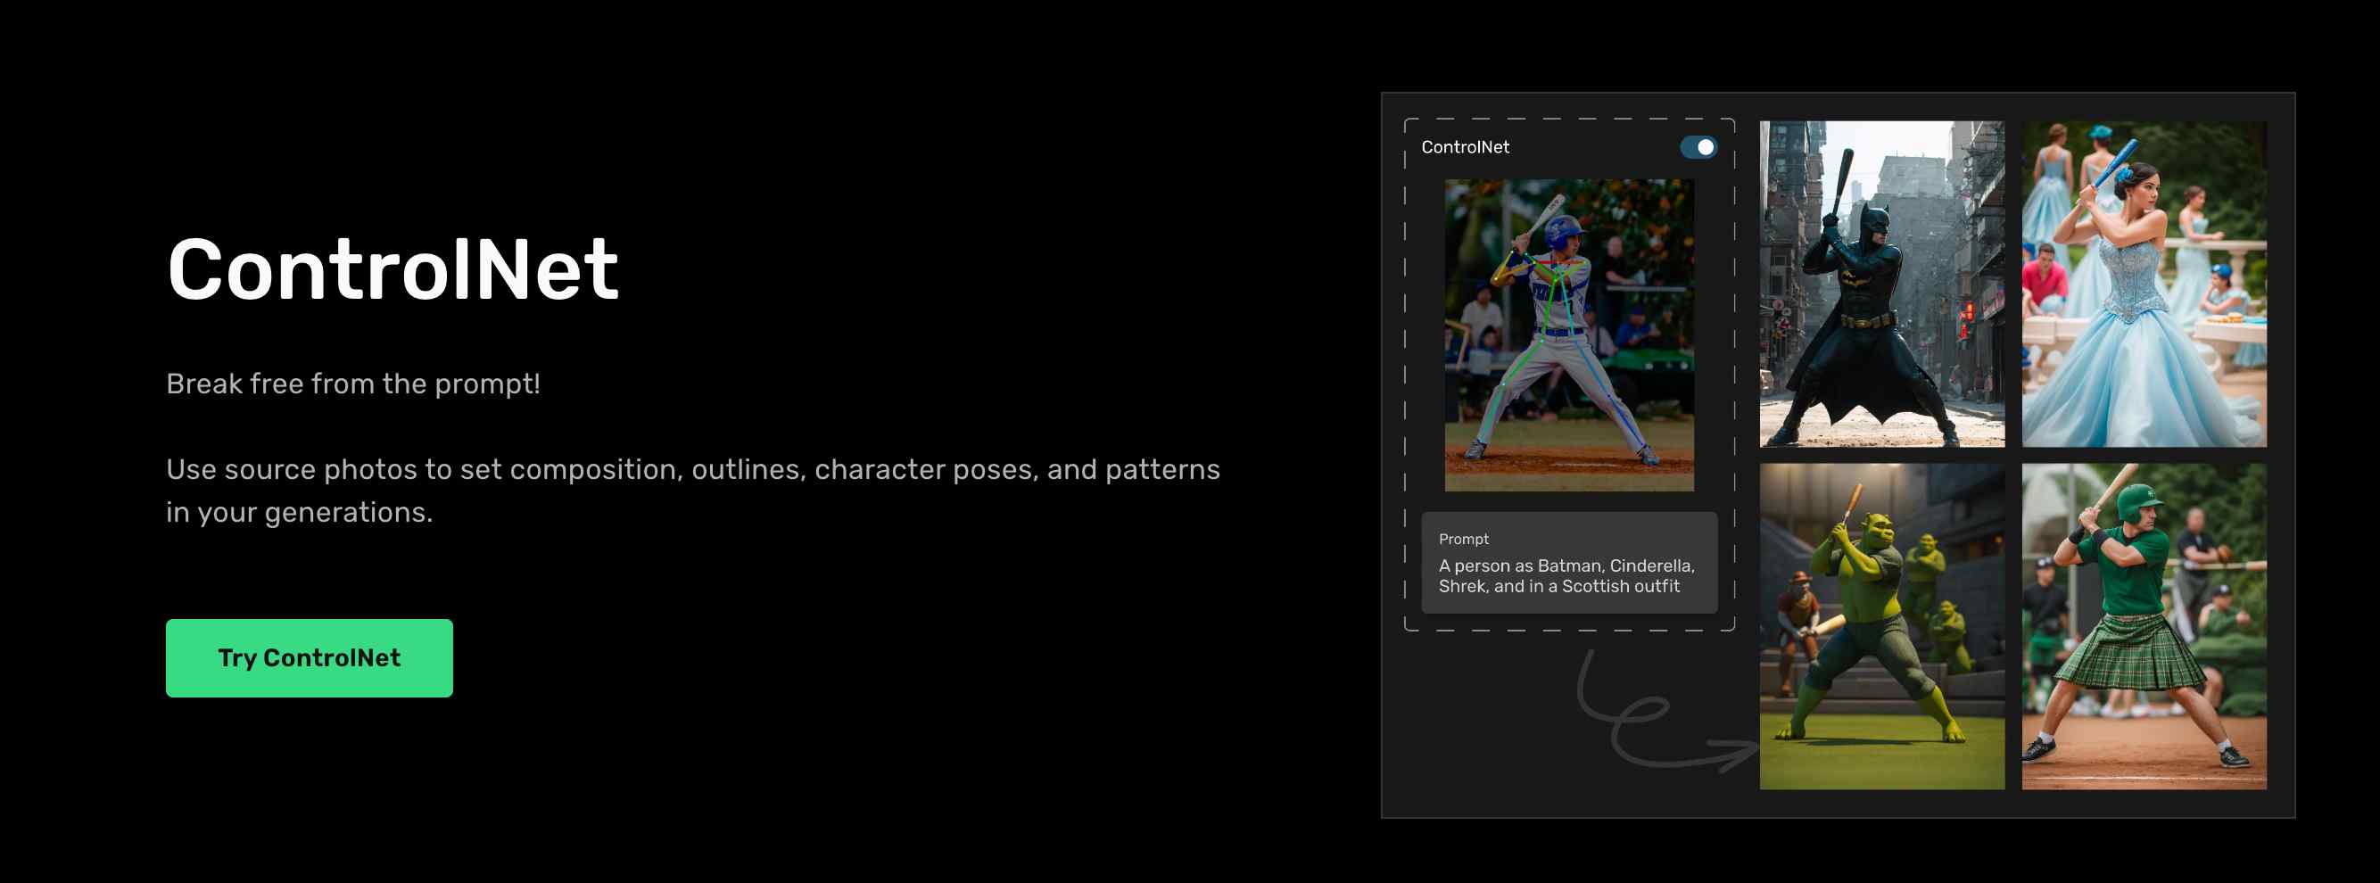Screen dimensions: 2380x883
Task: Click the ControlNet label beside the toggle
Action: [x=1465, y=147]
